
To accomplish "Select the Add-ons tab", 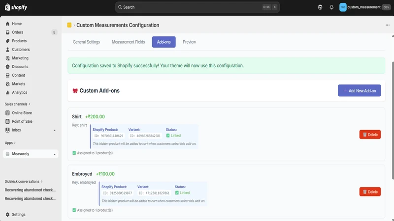I will click(x=164, y=42).
